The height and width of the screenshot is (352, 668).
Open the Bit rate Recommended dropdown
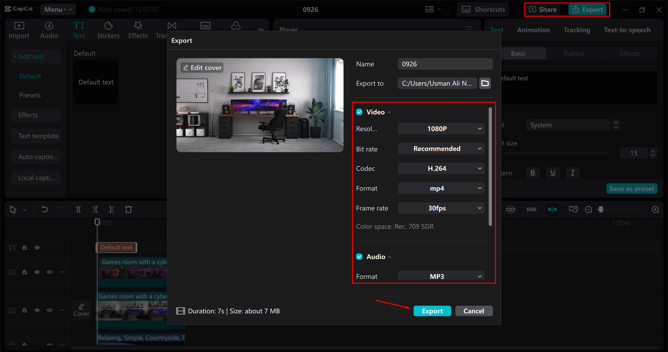click(x=441, y=149)
